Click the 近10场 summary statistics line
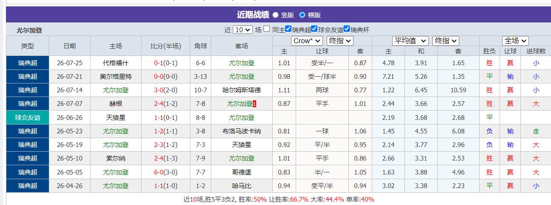Image resolution: width=551 pixels, height=205 pixels. pos(279,199)
